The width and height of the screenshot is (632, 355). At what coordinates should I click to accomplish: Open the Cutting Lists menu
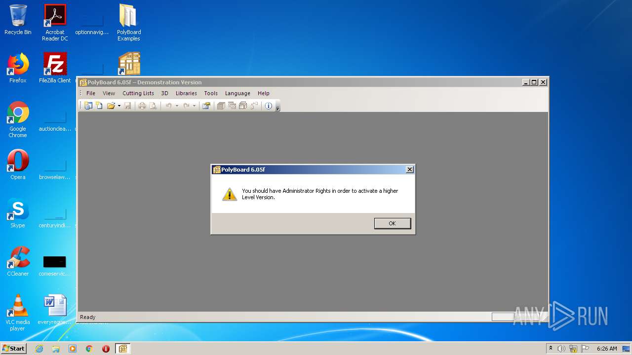point(138,93)
